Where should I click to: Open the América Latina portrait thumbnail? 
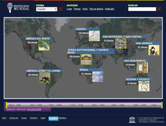coord(44,78)
